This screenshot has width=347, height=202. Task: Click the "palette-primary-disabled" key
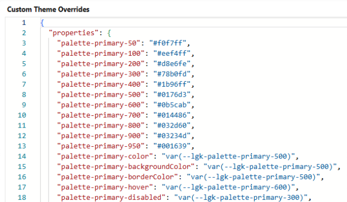tap(111, 198)
